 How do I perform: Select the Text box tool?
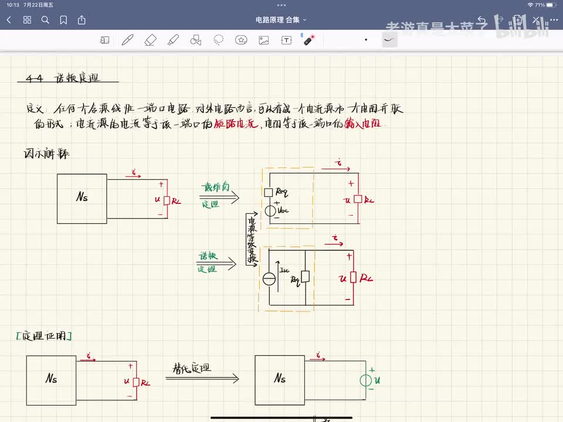click(x=286, y=40)
